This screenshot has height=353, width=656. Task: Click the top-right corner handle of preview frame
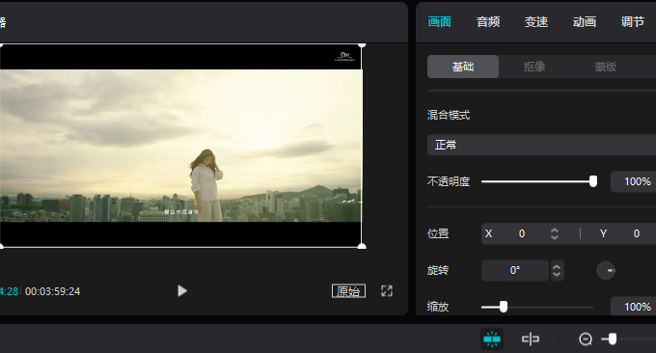(362, 44)
